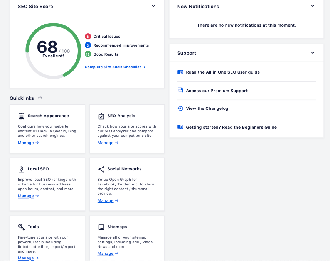Click the Good Results label
330x261 pixels.
tap(106, 54)
